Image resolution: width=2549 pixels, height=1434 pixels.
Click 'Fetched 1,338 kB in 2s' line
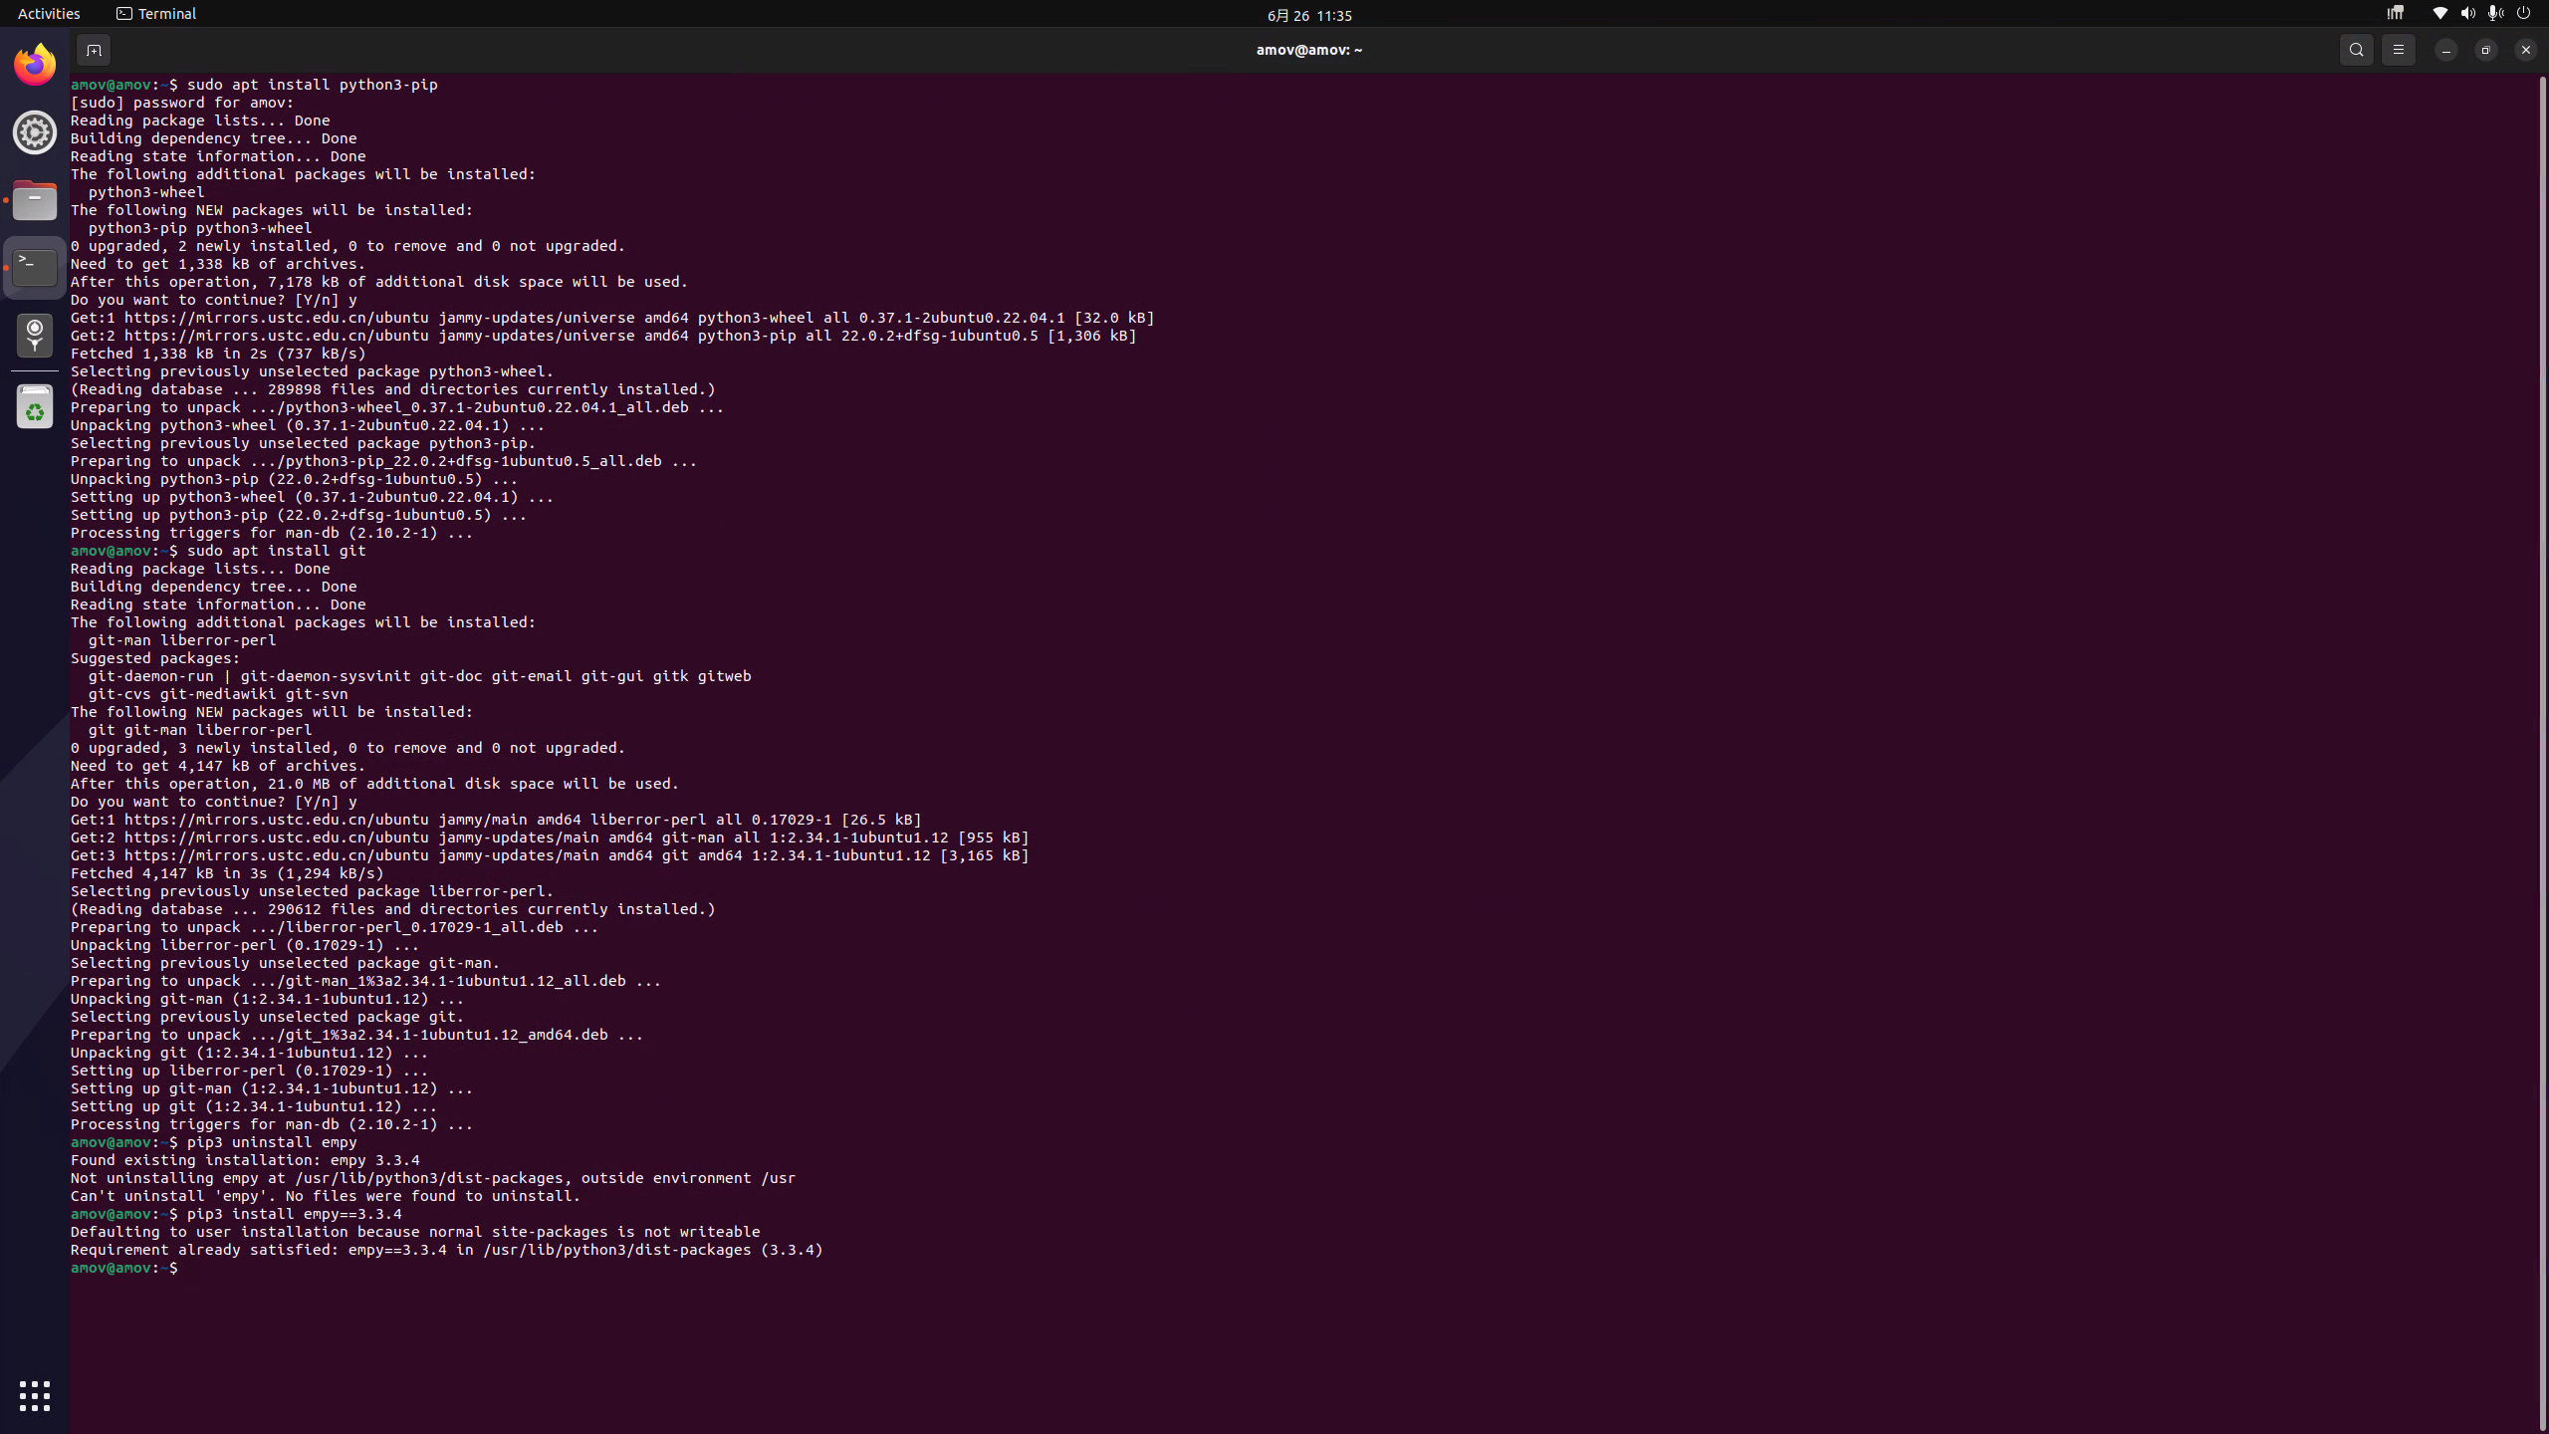point(218,354)
